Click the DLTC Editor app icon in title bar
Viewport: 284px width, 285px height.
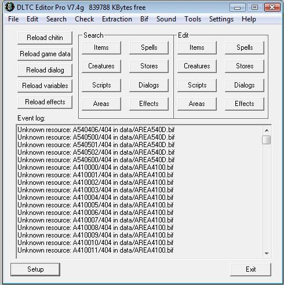10,7
